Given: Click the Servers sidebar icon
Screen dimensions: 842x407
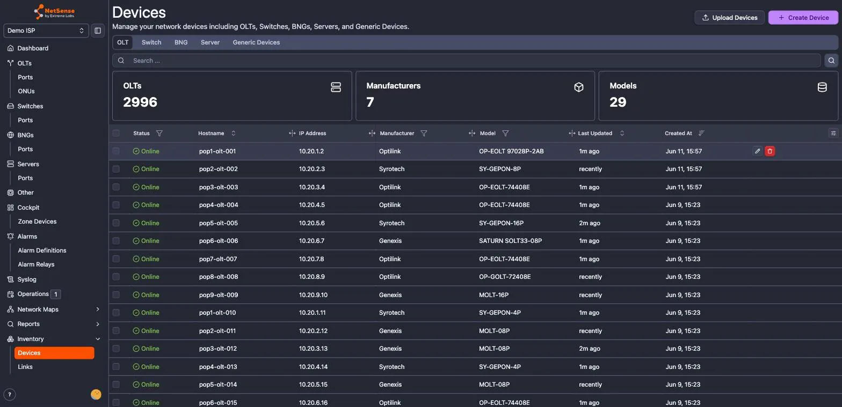Looking at the screenshot, I should [x=10, y=164].
